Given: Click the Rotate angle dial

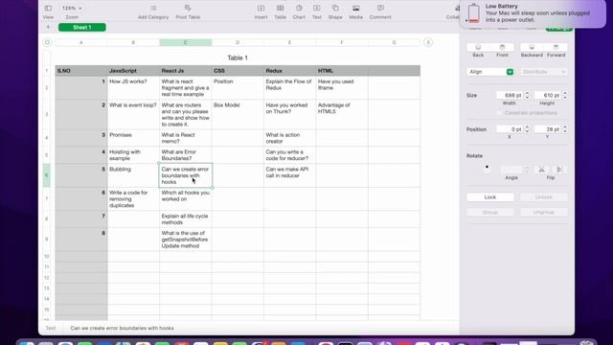Looking at the screenshot, I should (487, 170).
